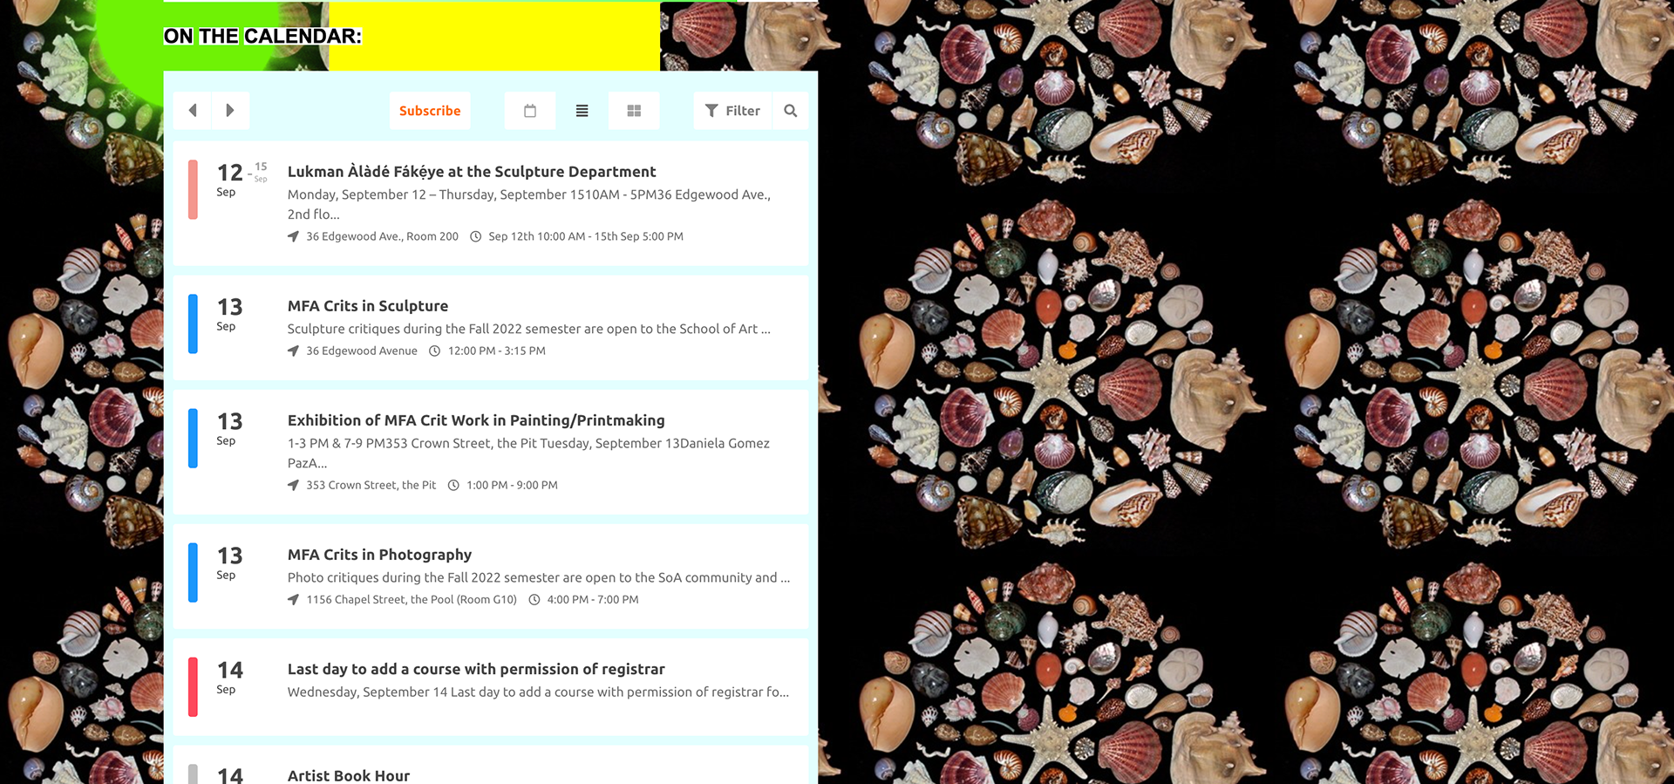Switch to month calendar view icon
This screenshot has width=1674, height=784.
[530, 111]
